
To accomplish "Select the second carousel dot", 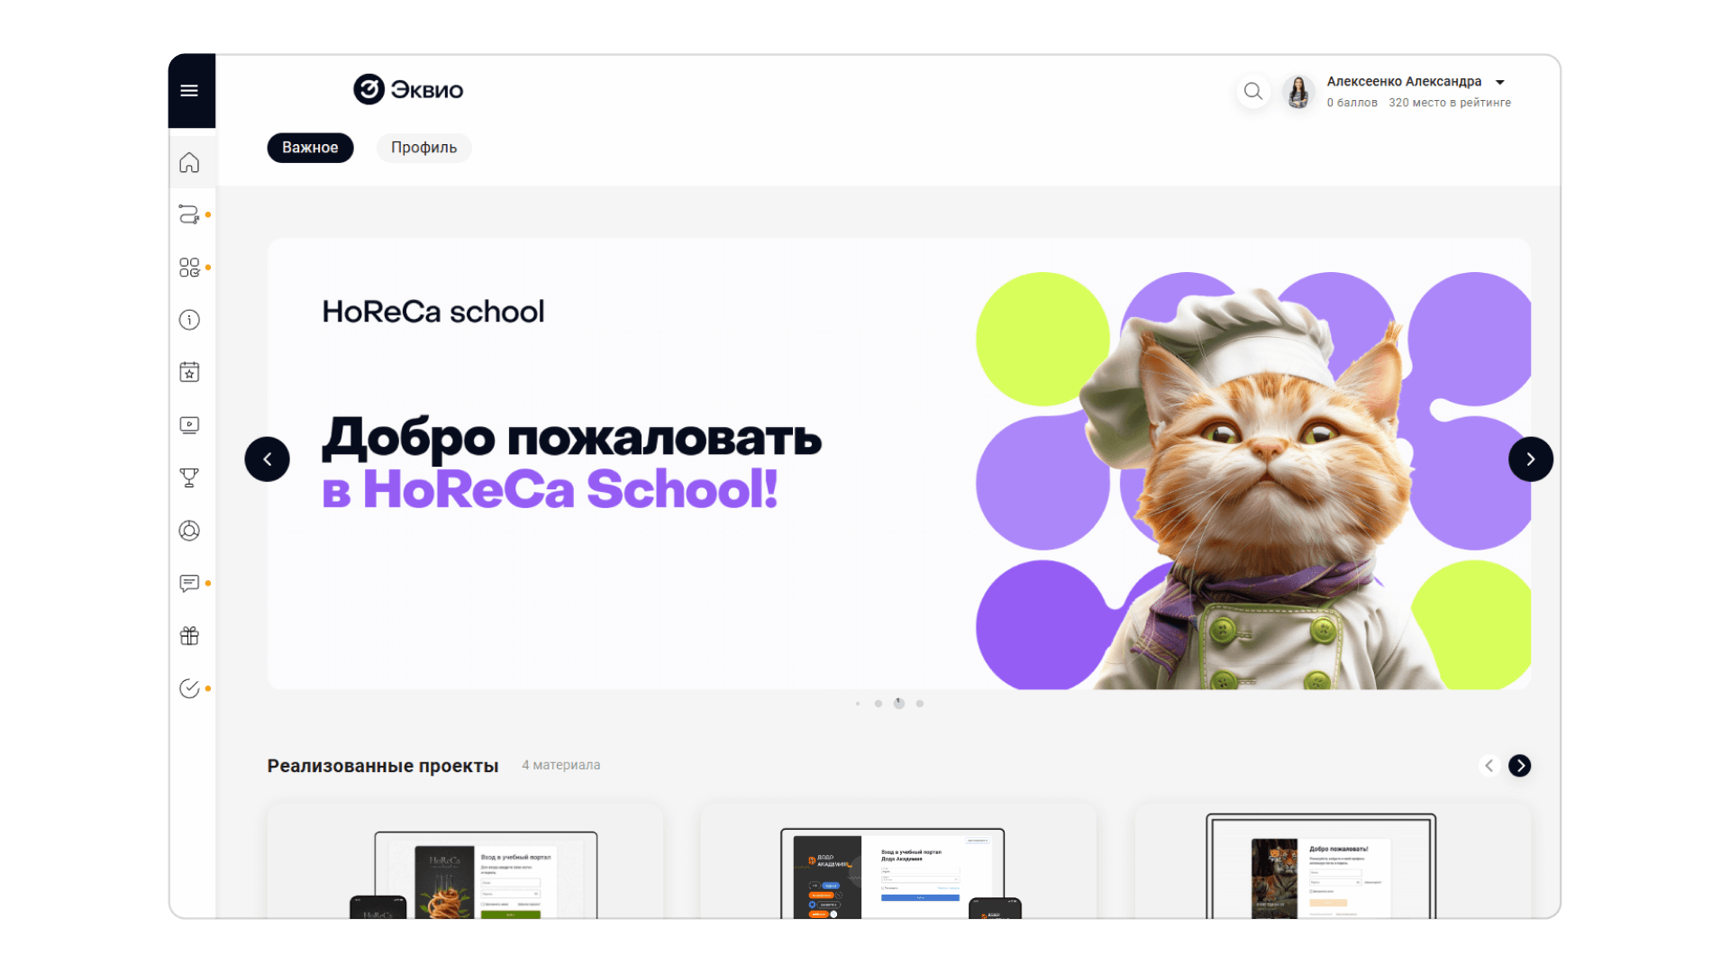I will click(x=879, y=704).
